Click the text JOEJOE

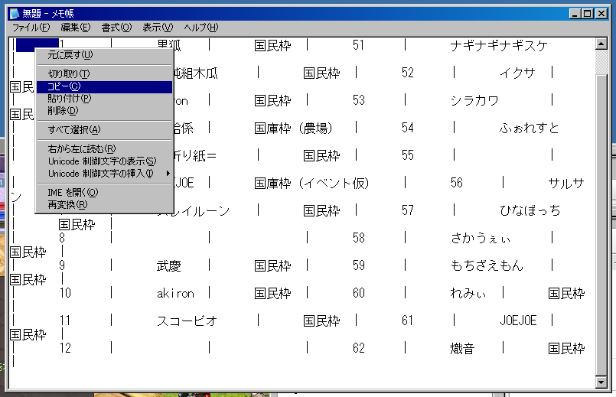(518, 321)
